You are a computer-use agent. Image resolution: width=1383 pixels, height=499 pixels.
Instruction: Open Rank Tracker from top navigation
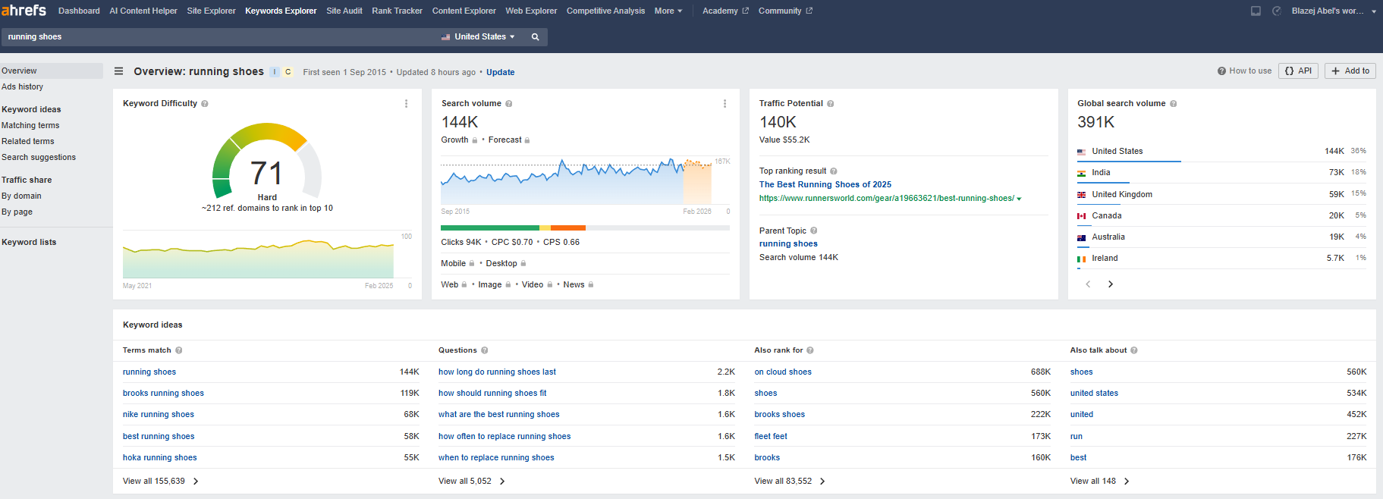coord(397,11)
